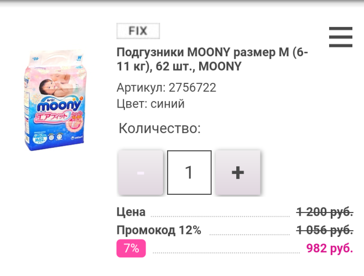The image size is (364, 276).
Task: Click the gray bar at the top
Action: (x=182, y=3)
